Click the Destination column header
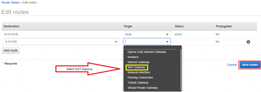This screenshot has width=261, height=92. pyautogui.click(x=11, y=26)
